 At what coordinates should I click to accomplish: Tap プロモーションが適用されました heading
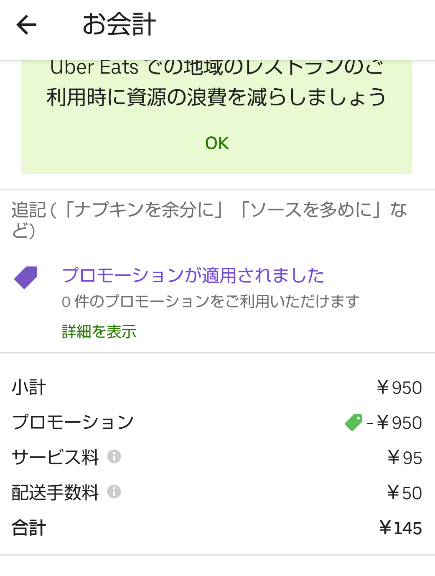[193, 275]
